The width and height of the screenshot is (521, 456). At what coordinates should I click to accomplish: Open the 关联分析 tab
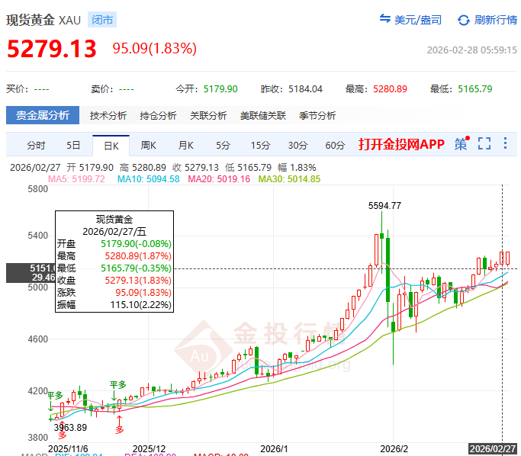tap(208, 116)
